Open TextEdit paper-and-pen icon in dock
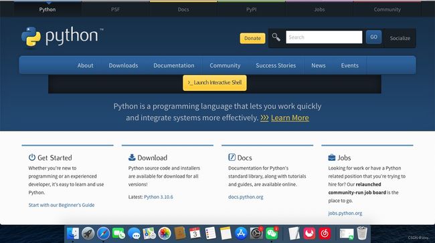435x243 pixels. [x=294, y=233]
